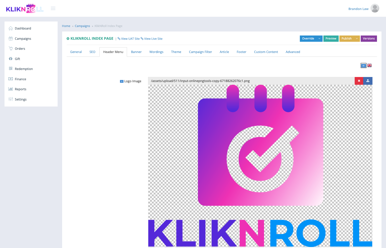
Task: Click the flag icon next to Logo Image label
Action: point(122,81)
